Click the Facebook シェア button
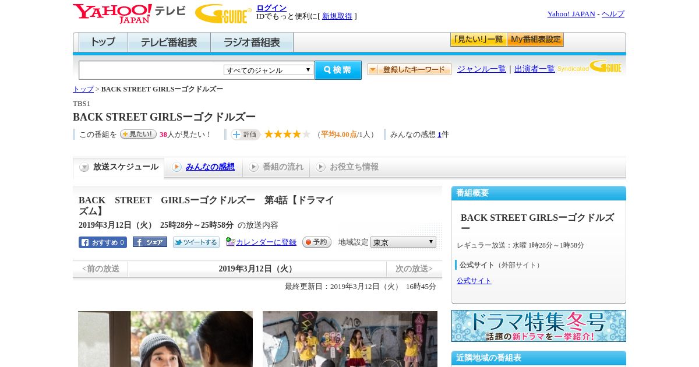The image size is (699, 367). 150,242
